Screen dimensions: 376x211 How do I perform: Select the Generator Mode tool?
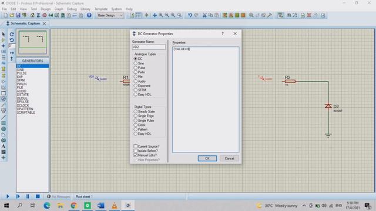4,99
